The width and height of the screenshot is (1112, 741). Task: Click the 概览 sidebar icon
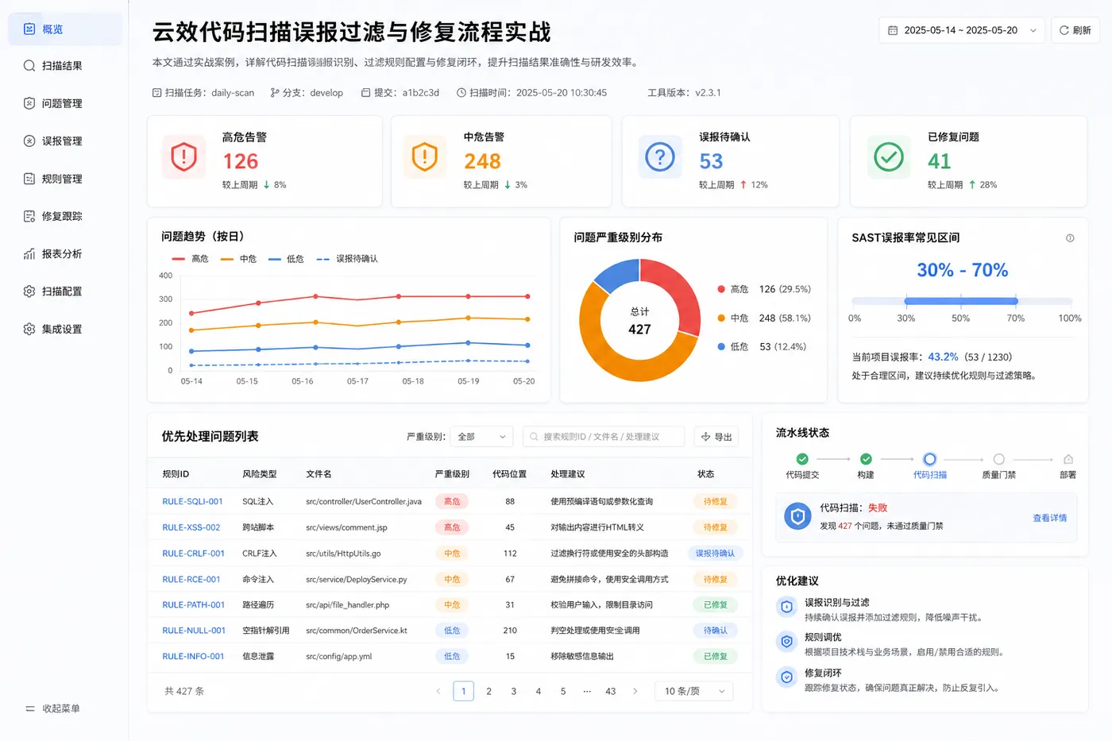(29, 29)
